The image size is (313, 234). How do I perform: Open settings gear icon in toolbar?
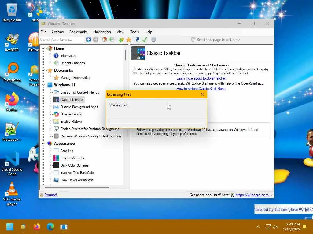[x=153, y=40]
